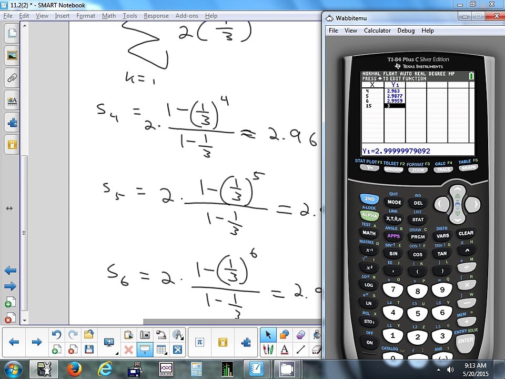Click the Screen Capture camera icon
Viewport: 505px width, 379px height.
click(145, 335)
